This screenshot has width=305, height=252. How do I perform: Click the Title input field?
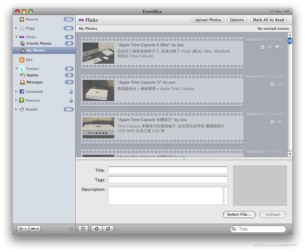[168, 170]
